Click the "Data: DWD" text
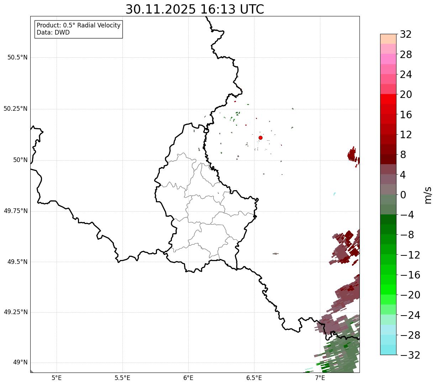This screenshot has width=436, height=385. (x=53, y=32)
